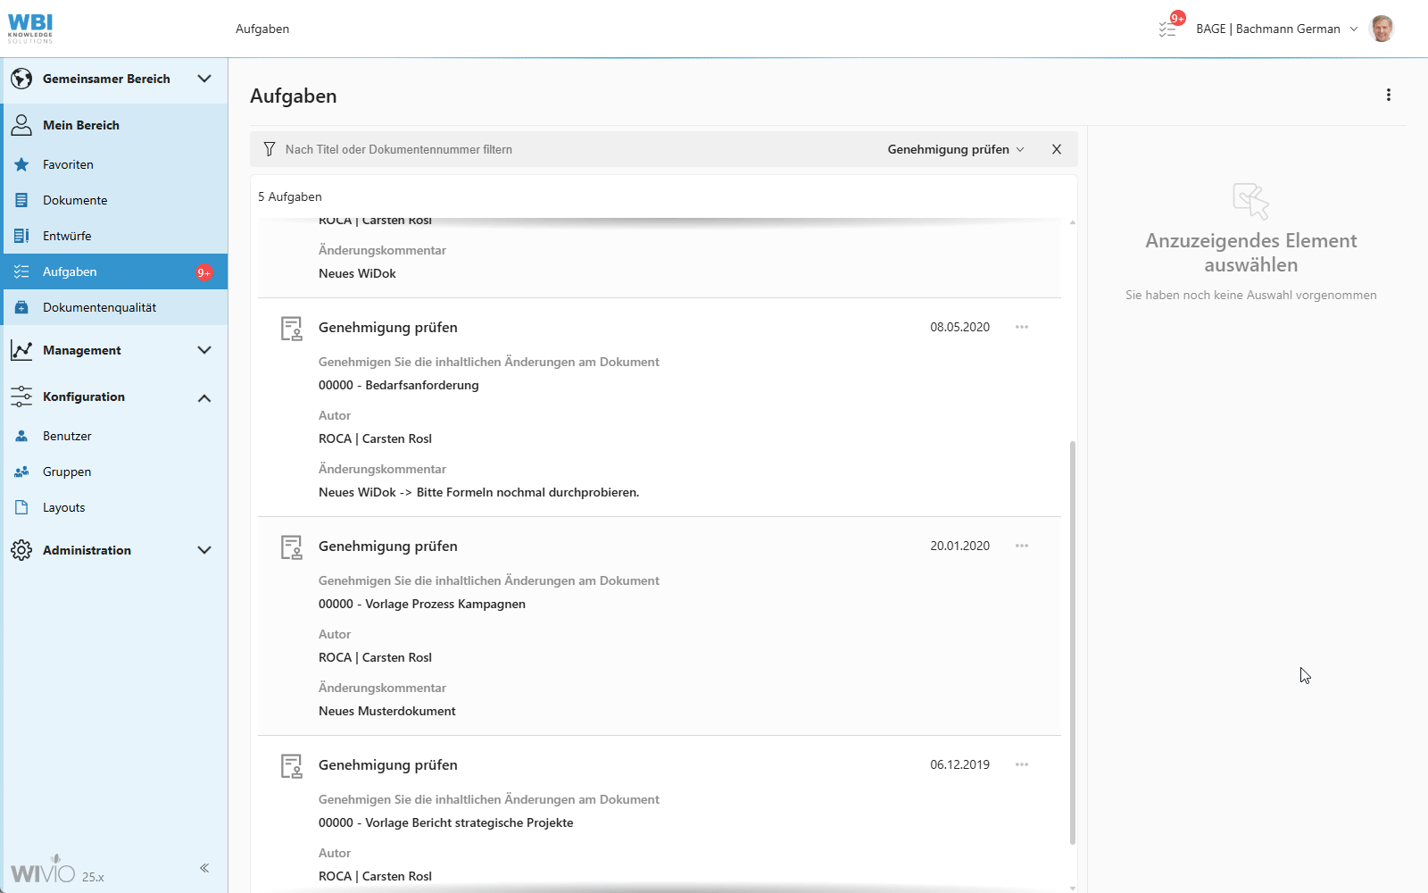The height and width of the screenshot is (893, 1428).
Task: Collapse the sidebar with double-chevron icon
Action: [204, 868]
